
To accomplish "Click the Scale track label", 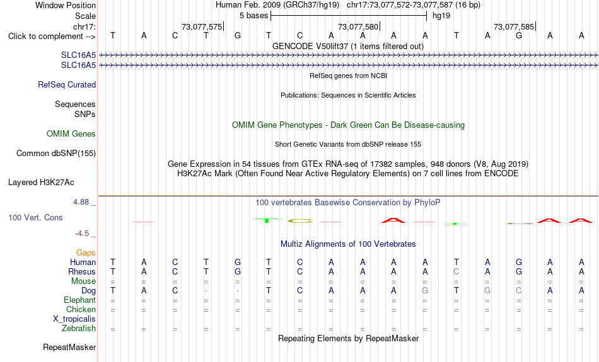I will click(x=85, y=16).
